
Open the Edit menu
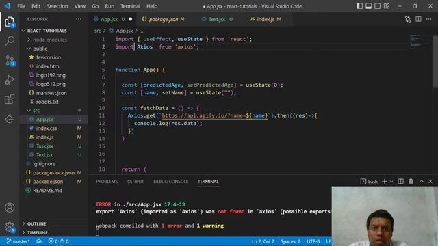tap(36, 6)
